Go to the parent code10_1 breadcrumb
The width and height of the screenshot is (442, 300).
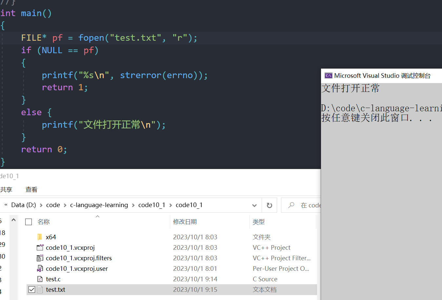point(152,205)
